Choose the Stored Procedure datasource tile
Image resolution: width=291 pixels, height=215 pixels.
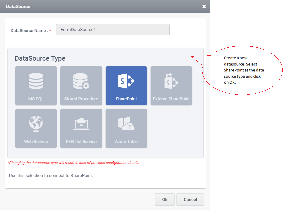click(x=81, y=86)
